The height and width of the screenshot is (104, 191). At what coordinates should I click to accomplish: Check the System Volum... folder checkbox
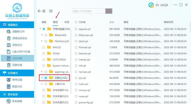click(44, 66)
